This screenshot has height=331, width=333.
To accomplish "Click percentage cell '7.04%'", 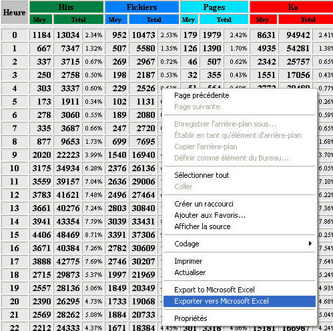I will point(93,182).
